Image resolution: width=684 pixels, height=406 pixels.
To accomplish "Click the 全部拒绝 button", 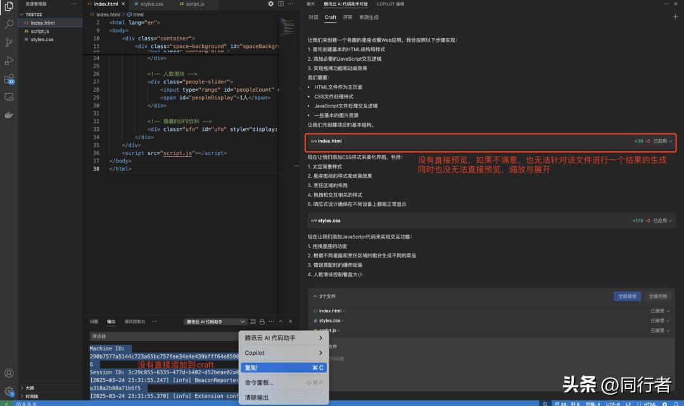I will pyautogui.click(x=660, y=296).
